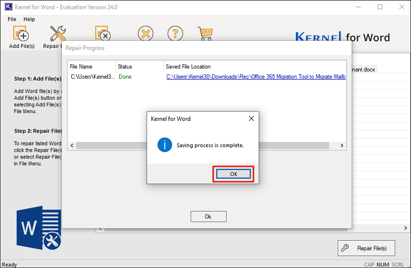Confirm the Saving process message with OK
411x268 pixels.
coord(233,174)
